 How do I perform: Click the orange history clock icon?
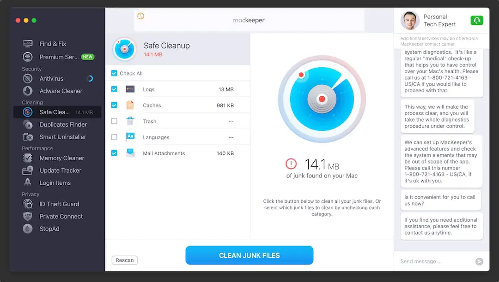pos(140,16)
